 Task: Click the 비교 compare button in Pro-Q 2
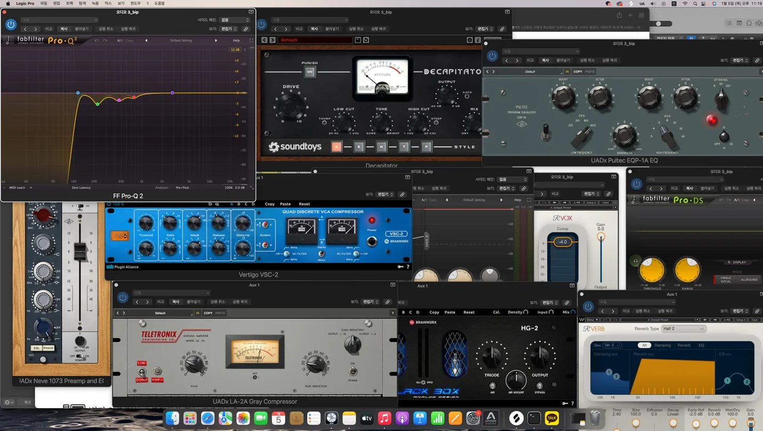[x=49, y=29]
